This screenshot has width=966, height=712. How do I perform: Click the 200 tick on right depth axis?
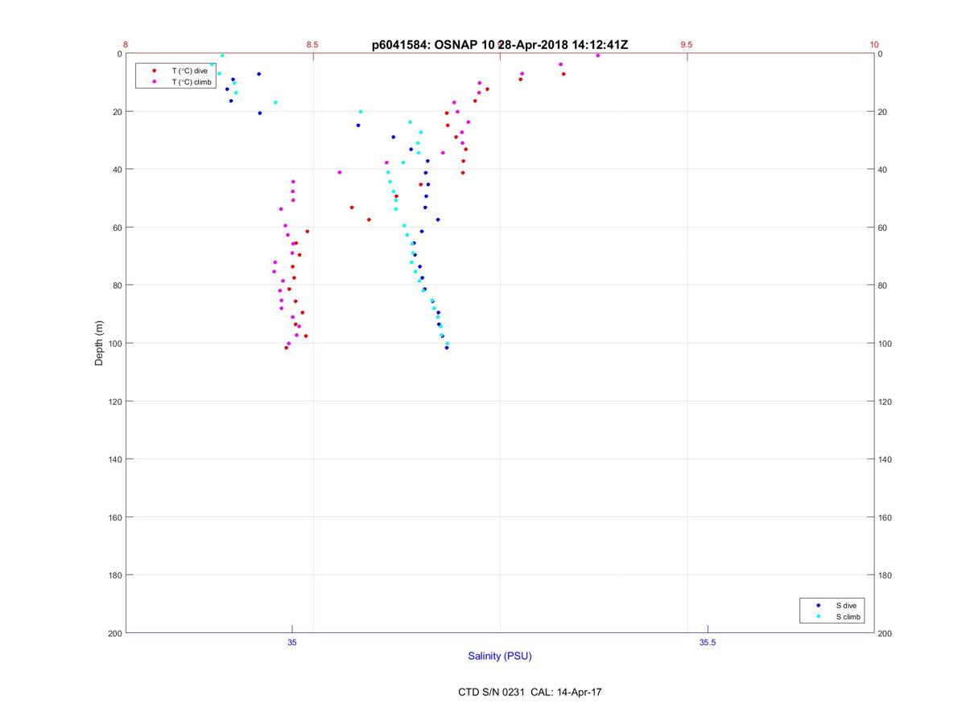point(885,633)
